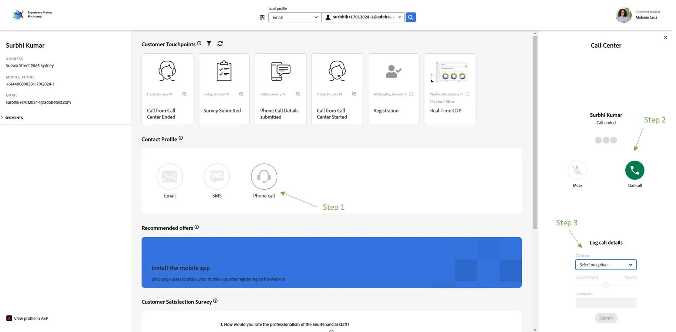Click the detail icon on Call from Call Center Ended card
This screenshot has height=332, width=676.
click(x=184, y=94)
